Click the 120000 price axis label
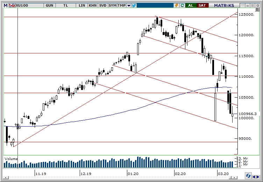This screenshot has width=263, height=182. click(246, 35)
